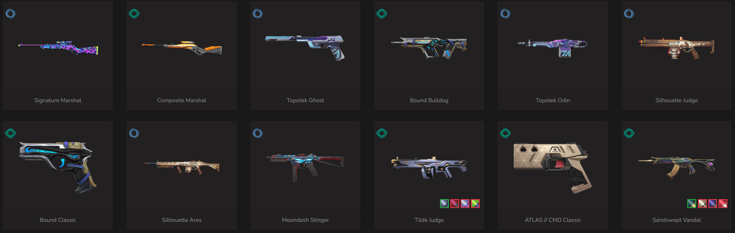The image size is (735, 233).
Task: Click the blue circle icon on Topotek Ghost
Action: (257, 13)
